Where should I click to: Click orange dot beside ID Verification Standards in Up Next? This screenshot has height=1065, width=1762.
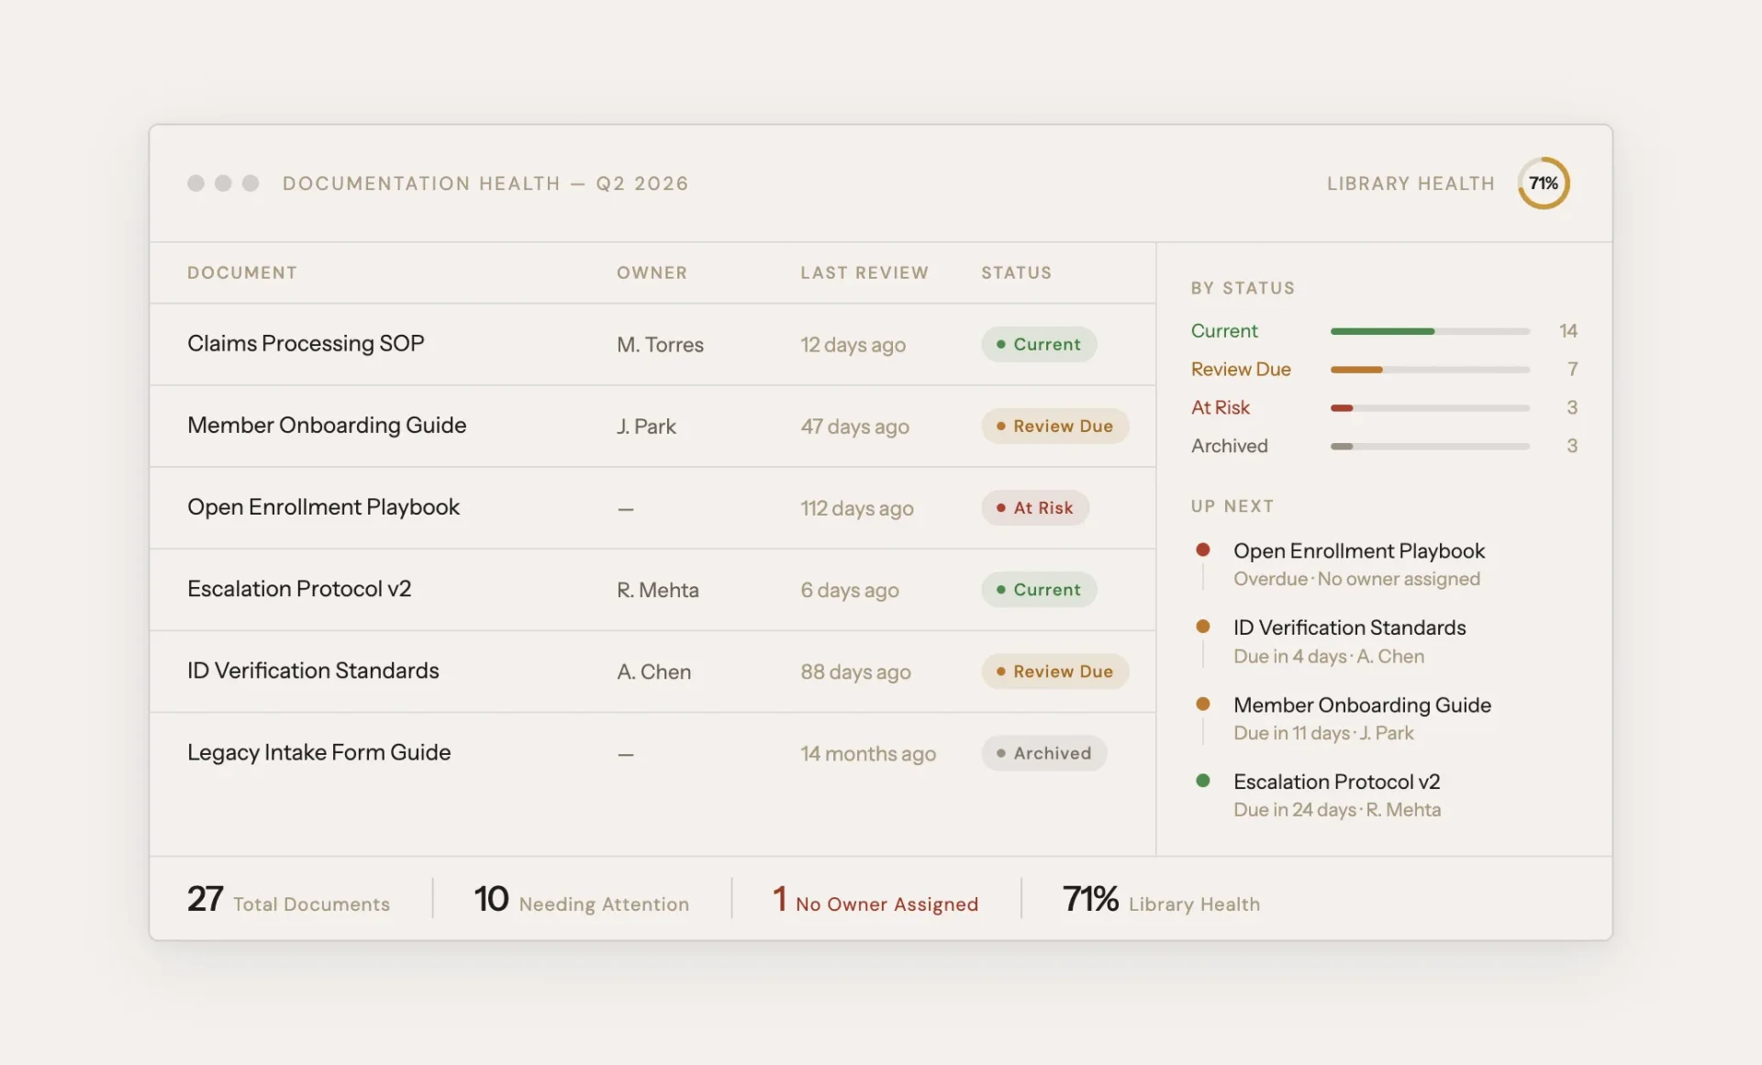click(x=1202, y=627)
